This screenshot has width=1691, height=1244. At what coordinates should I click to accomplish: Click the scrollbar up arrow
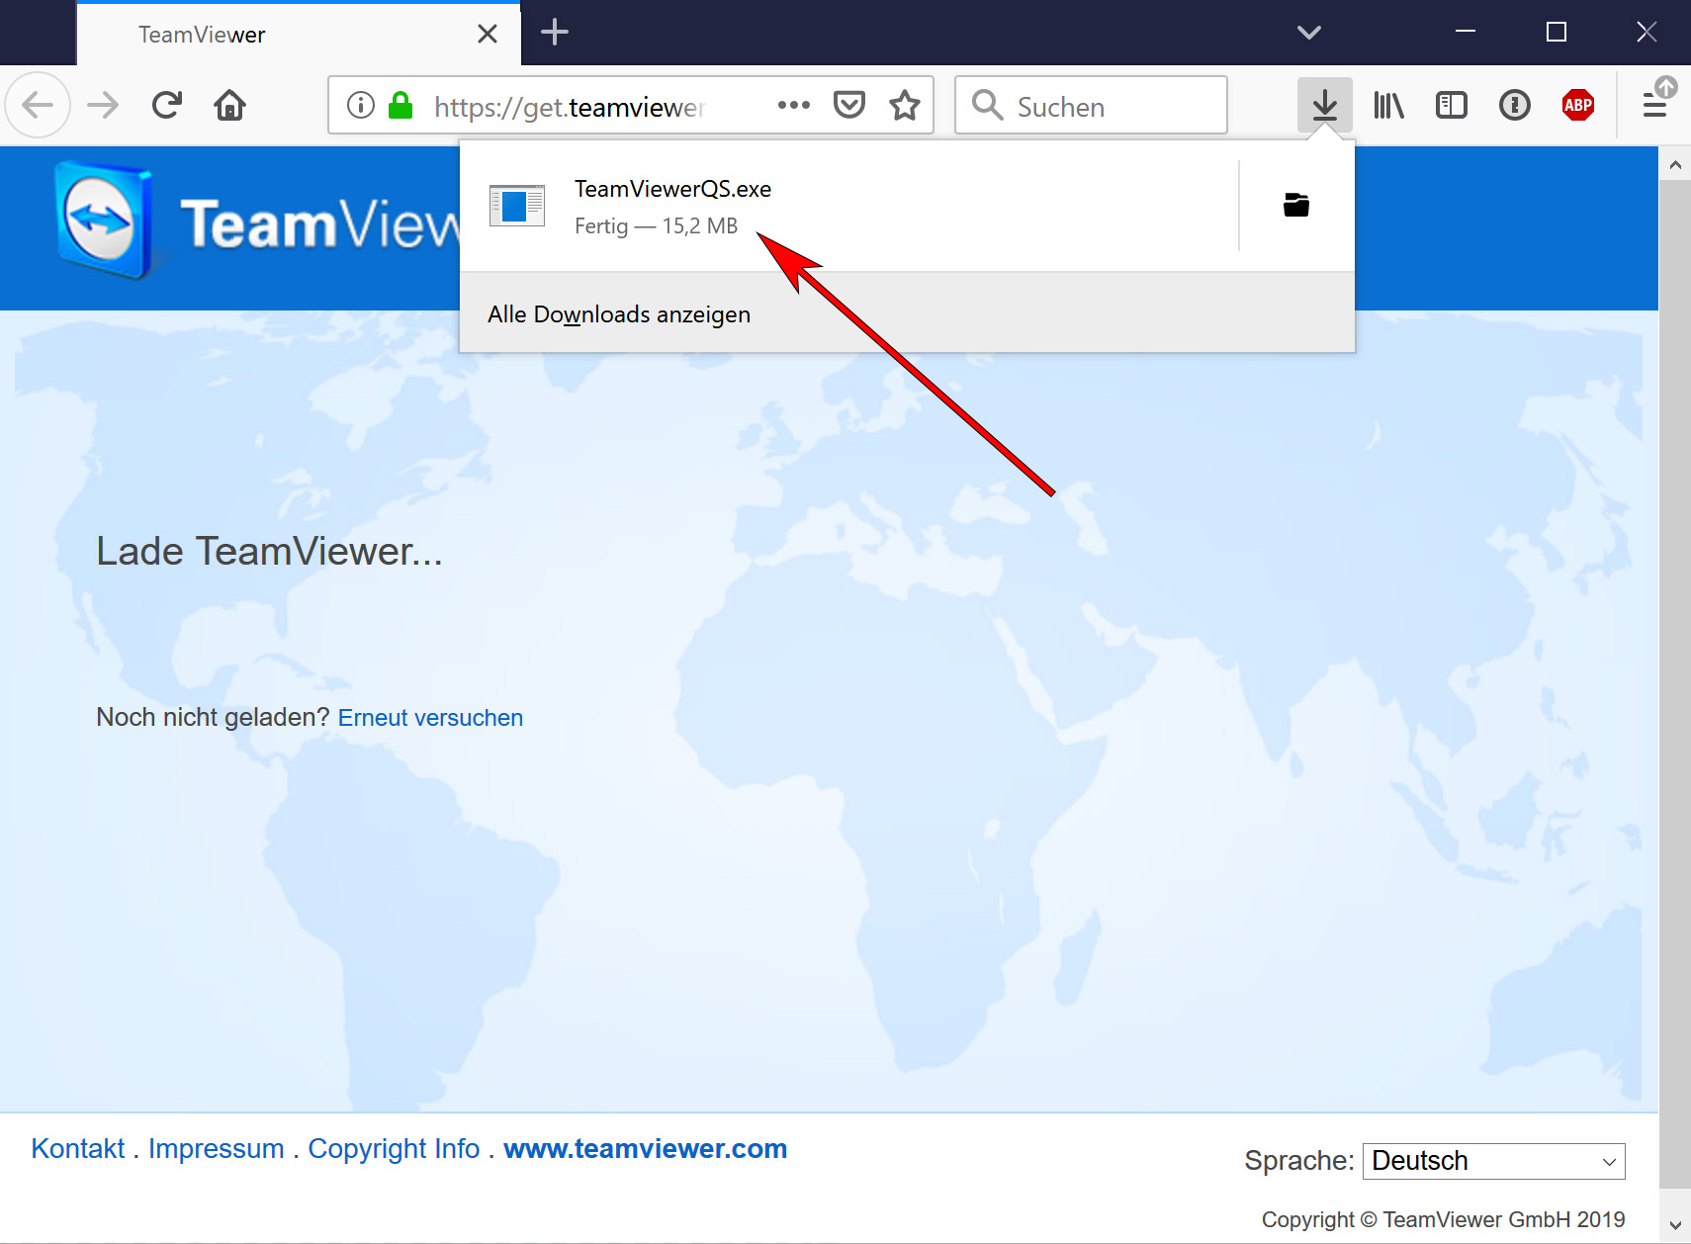point(1675,164)
